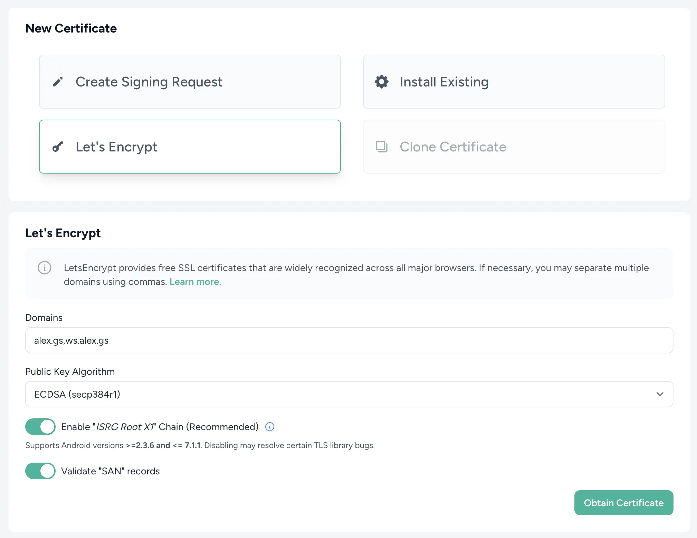The image size is (697, 538).
Task: Select the Let's Encrypt option
Action: coord(190,147)
